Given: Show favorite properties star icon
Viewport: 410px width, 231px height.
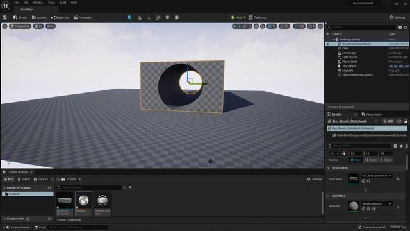Looking at the screenshot, I should click(401, 146).
